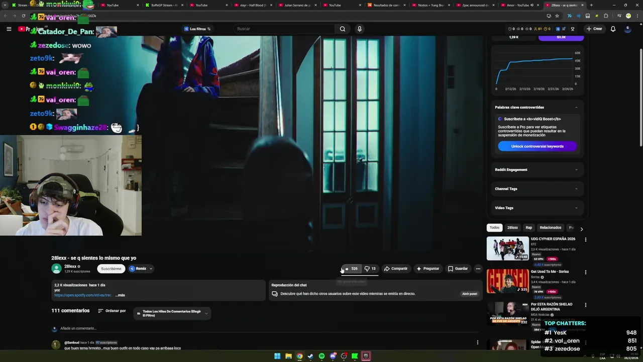The height and width of the screenshot is (362, 643).
Task: Dislike the video (13)
Action: [370, 268]
